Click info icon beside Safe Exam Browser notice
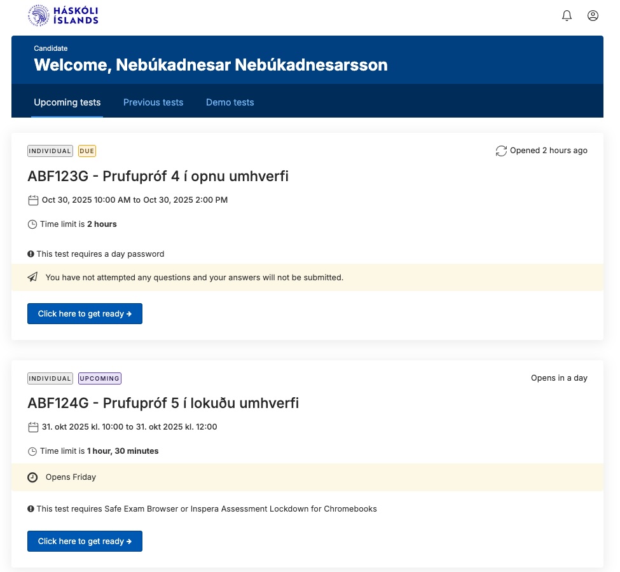620x572 pixels. click(31, 508)
